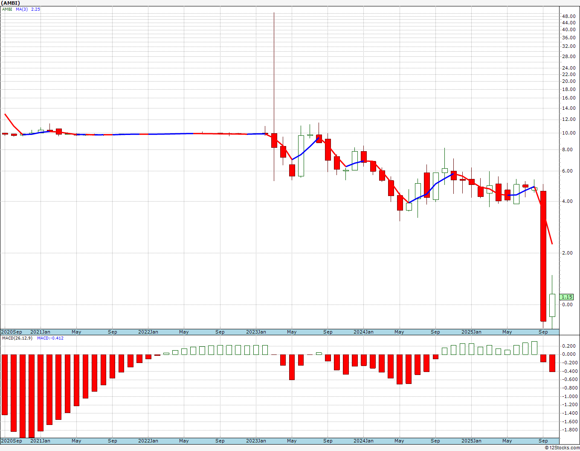
Task: Select 2023Jan on the price chart time axis
Action: point(256,332)
